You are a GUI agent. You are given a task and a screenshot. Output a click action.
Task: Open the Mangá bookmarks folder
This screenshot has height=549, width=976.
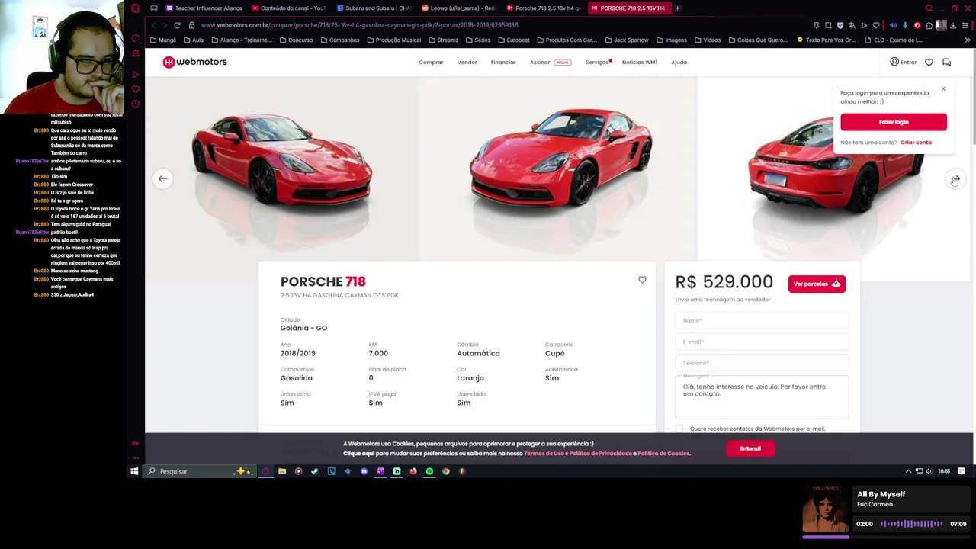(x=163, y=40)
